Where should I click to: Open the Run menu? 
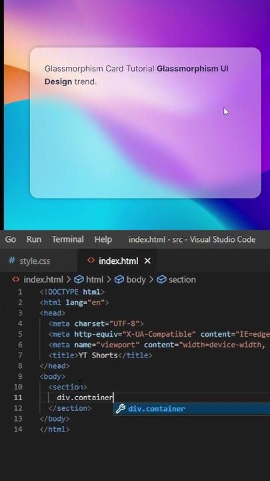34,239
